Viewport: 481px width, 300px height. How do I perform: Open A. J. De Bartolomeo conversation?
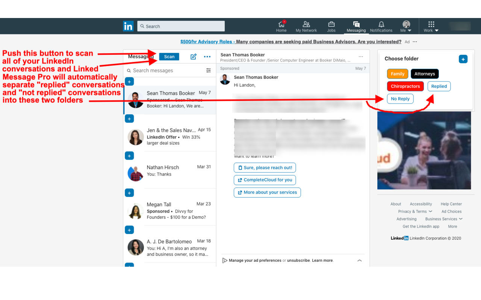[x=170, y=248]
